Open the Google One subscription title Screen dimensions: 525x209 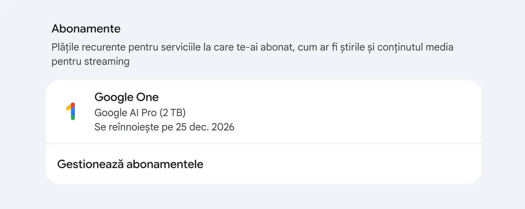(126, 97)
